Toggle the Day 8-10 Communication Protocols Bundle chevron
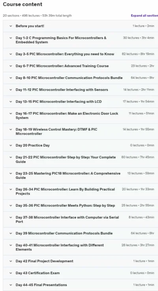The width and height of the screenshot is (158, 291). tap(11, 78)
